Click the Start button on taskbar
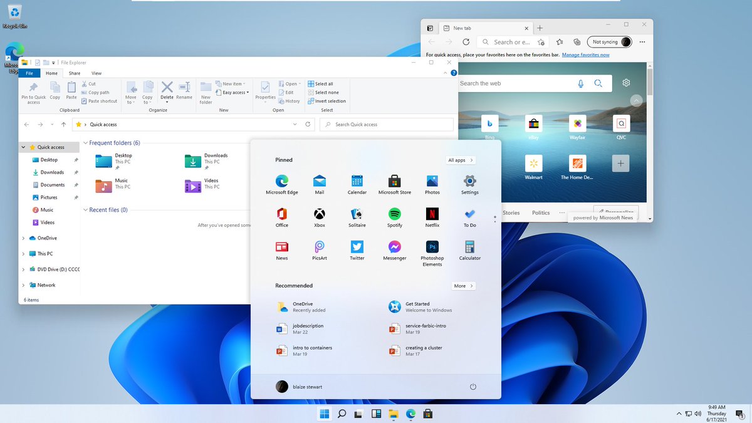This screenshot has width=752, height=423. tap(325, 414)
